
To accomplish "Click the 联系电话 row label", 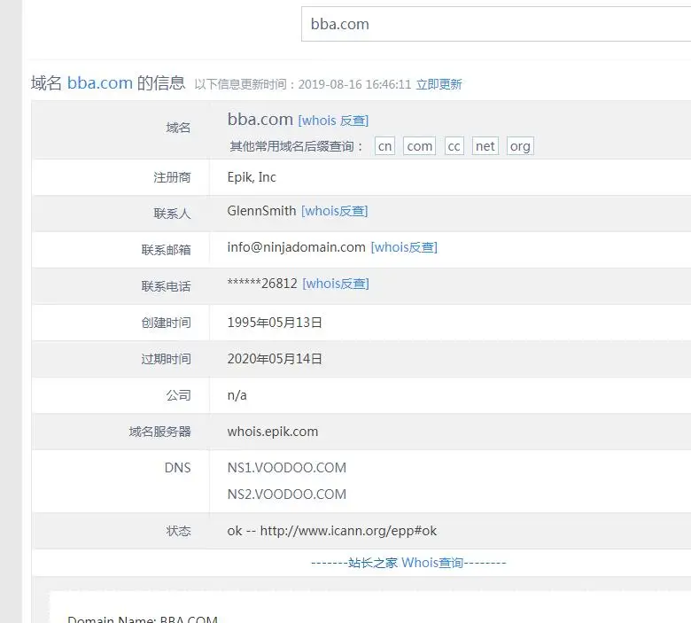I will pyautogui.click(x=166, y=286).
